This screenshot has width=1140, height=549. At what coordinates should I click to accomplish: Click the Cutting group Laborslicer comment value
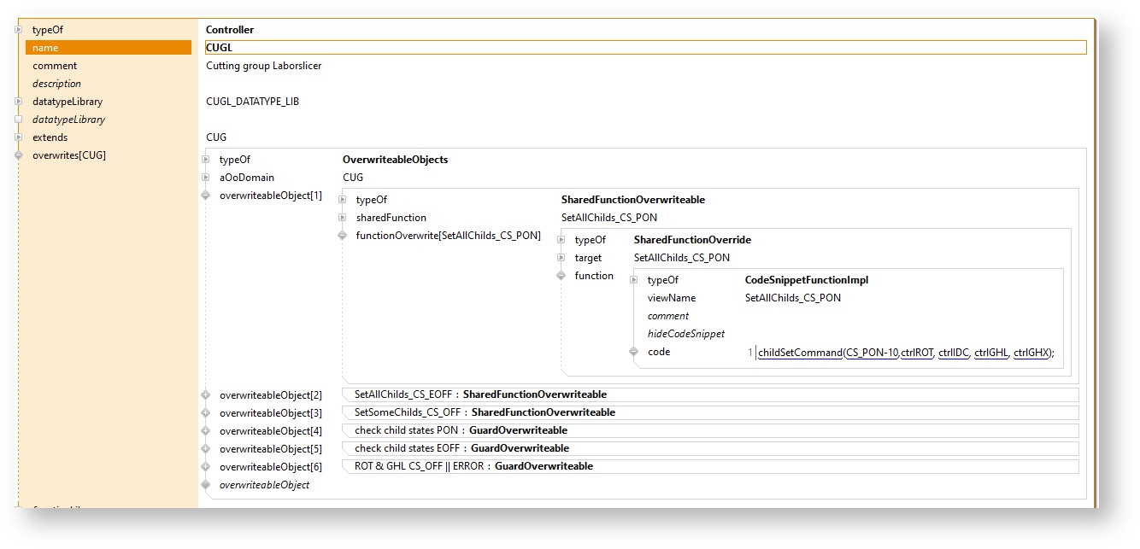point(263,66)
